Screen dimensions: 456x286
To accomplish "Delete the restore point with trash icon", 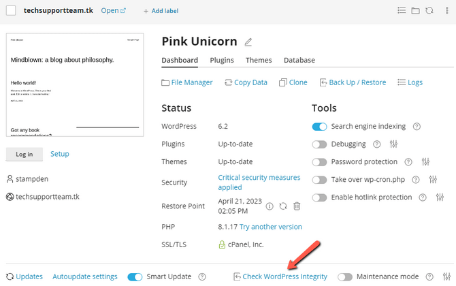I will pyautogui.click(x=296, y=206).
